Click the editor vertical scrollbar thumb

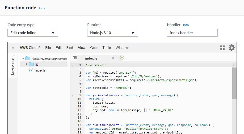coord(234,83)
